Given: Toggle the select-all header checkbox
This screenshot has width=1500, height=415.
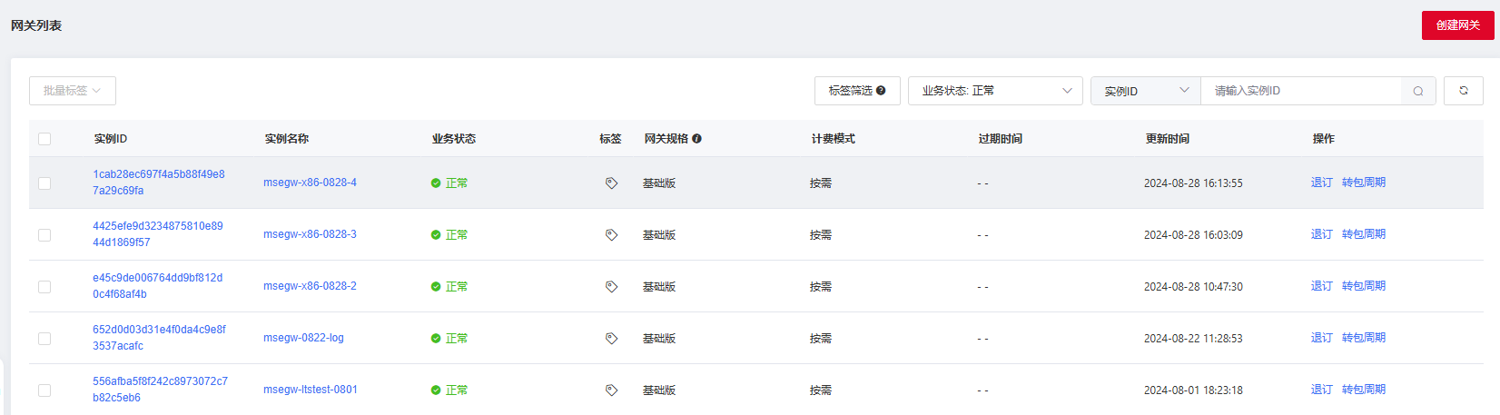Looking at the screenshot, I should [x=44, y=139].
